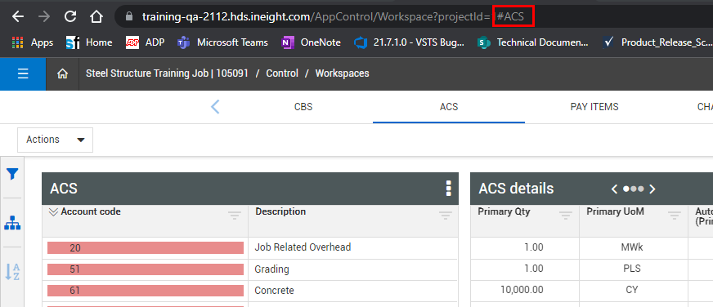713x307 pixels.
Task: Open the Home bookmark
Action: pyautogui.click(x=89, y=42)
